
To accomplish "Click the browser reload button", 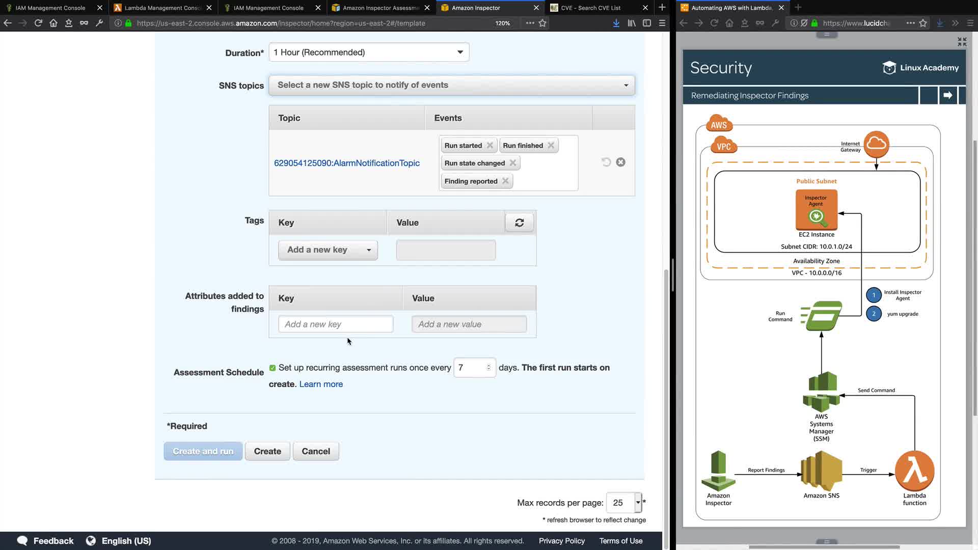I will pyautogui.click(x=38, y=23).
